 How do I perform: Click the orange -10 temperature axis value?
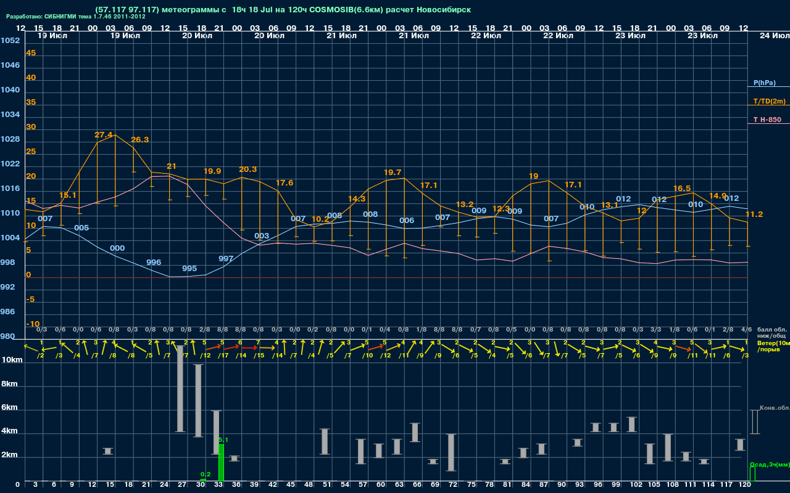[x=33, y=324]
